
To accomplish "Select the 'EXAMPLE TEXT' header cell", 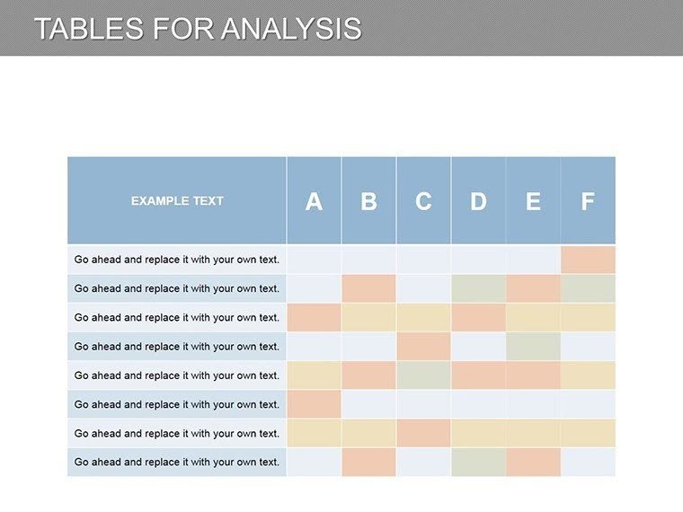I will (177, 200).
